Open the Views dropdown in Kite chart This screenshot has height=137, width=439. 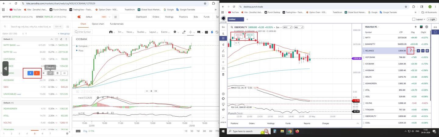(x=130, y=32)
